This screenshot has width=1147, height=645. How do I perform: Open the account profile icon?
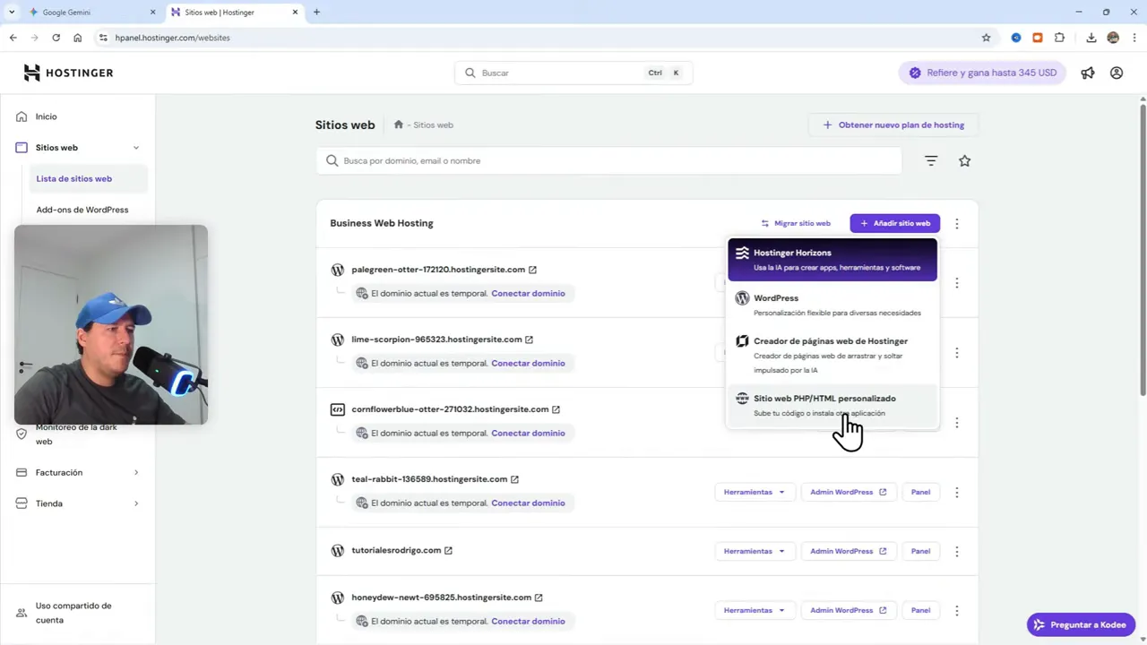[x=1117, y=73]
